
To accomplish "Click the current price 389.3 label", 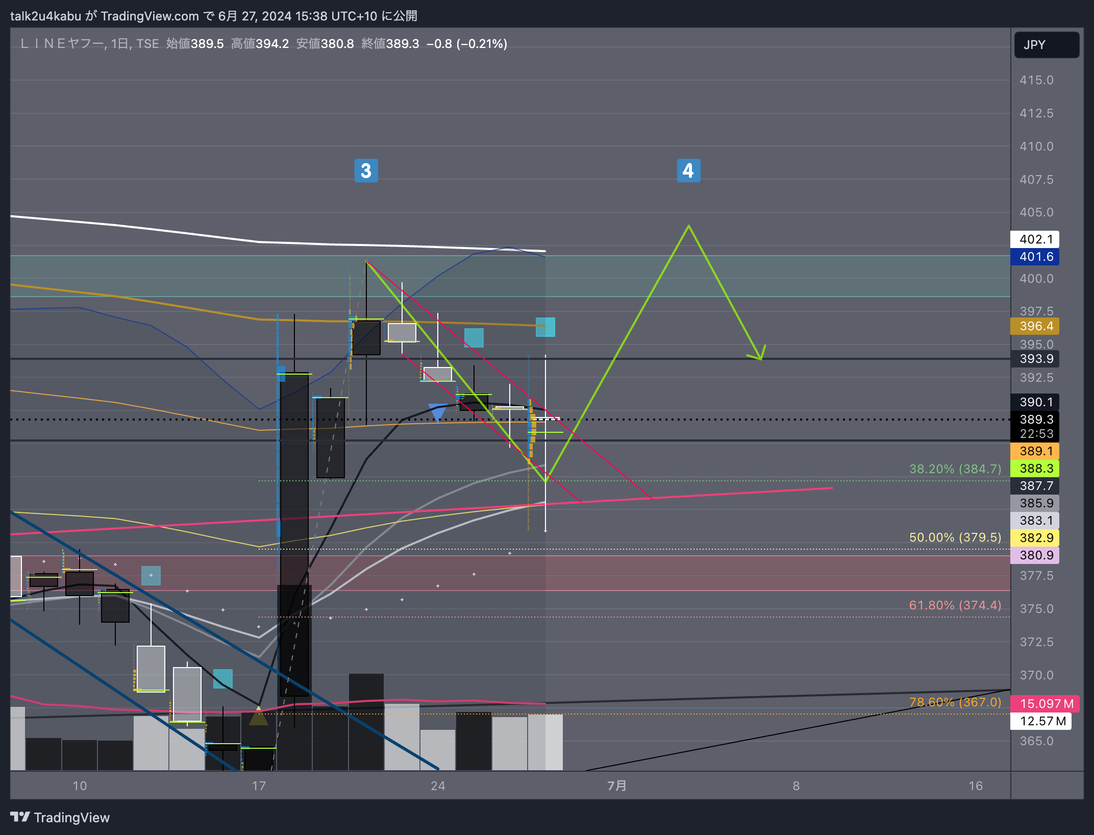I will click(1035, 420).
